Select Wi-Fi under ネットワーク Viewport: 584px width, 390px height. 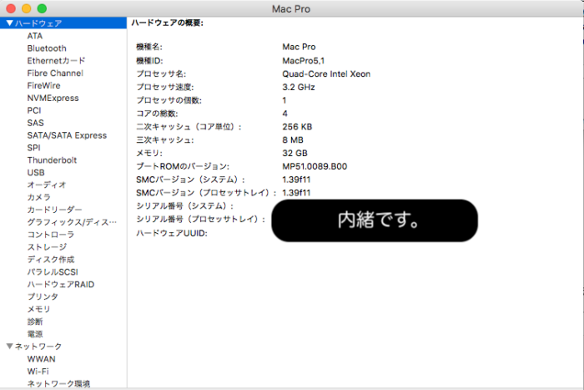point(38,371)
